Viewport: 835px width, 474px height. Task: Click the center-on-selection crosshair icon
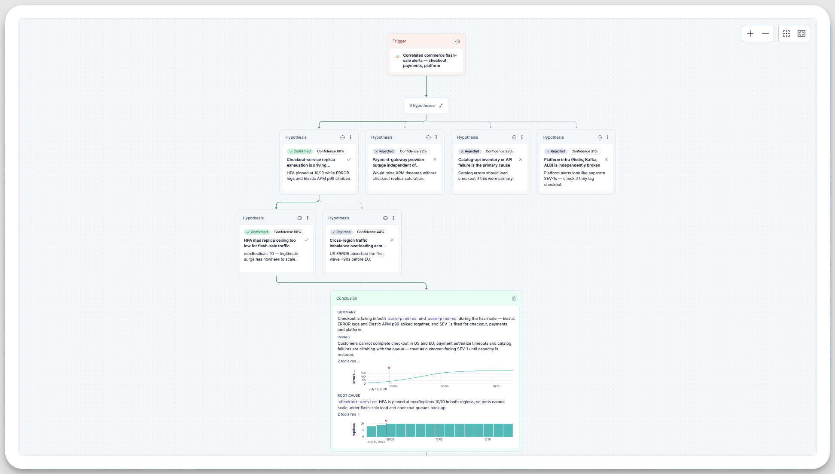pyautogui.click(x=786, y=33)
